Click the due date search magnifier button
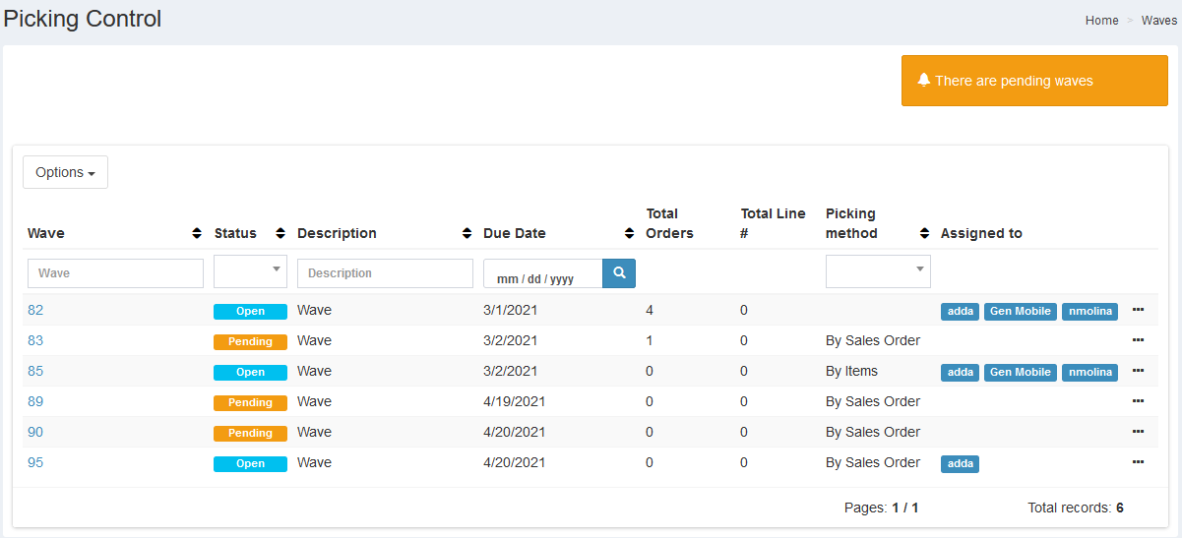Screen dimensions: 1182x538 pos(619,273)
